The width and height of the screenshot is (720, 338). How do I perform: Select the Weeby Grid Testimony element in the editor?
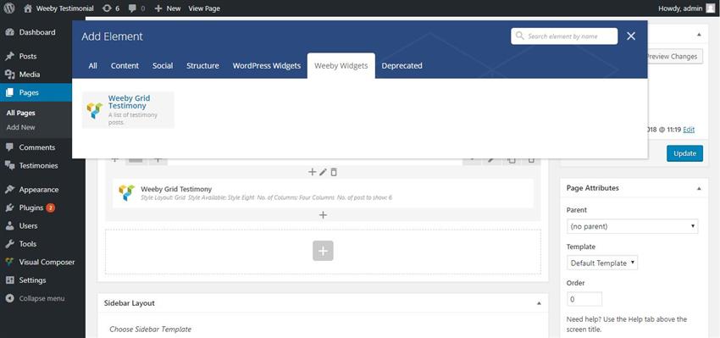pyautogui.click(x=323, y=193)
